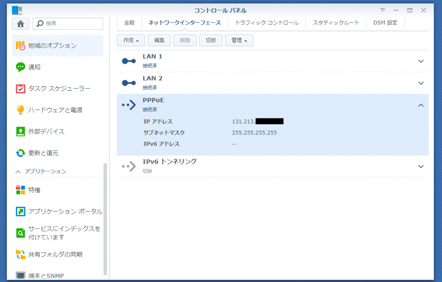
Task: Open アプリケーション ポータル in sidebar
Action: [57, 212]
